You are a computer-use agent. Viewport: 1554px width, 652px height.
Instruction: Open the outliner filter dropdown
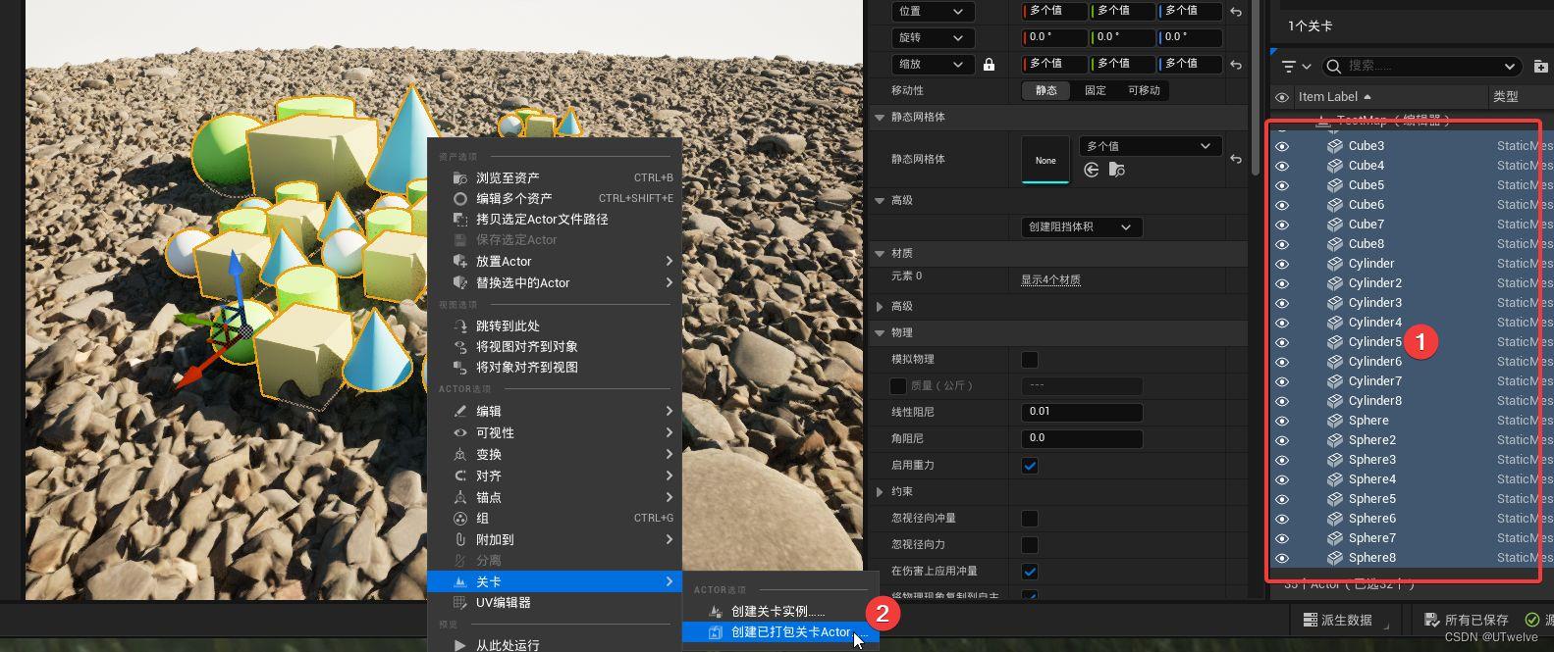click(x=1296, y=67)
